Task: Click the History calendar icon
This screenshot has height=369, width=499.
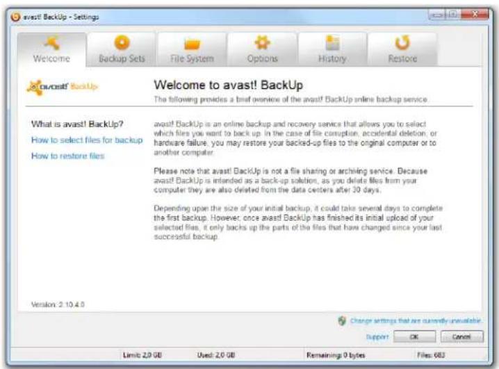Action: click(x=333, y=42)
